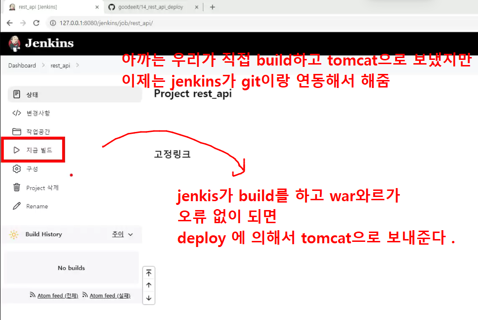Click the Dashboard breadcrumb link
This screenshot has width=478, height=320.
(x=22, y=65)
